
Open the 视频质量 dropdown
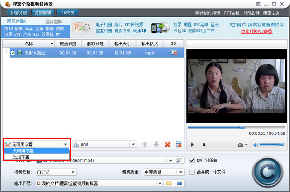[x=73, y=172]
